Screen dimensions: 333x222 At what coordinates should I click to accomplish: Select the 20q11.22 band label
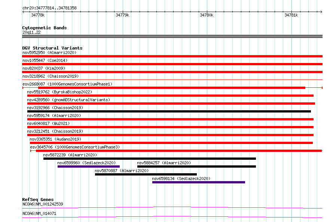(x=31, y=32)
